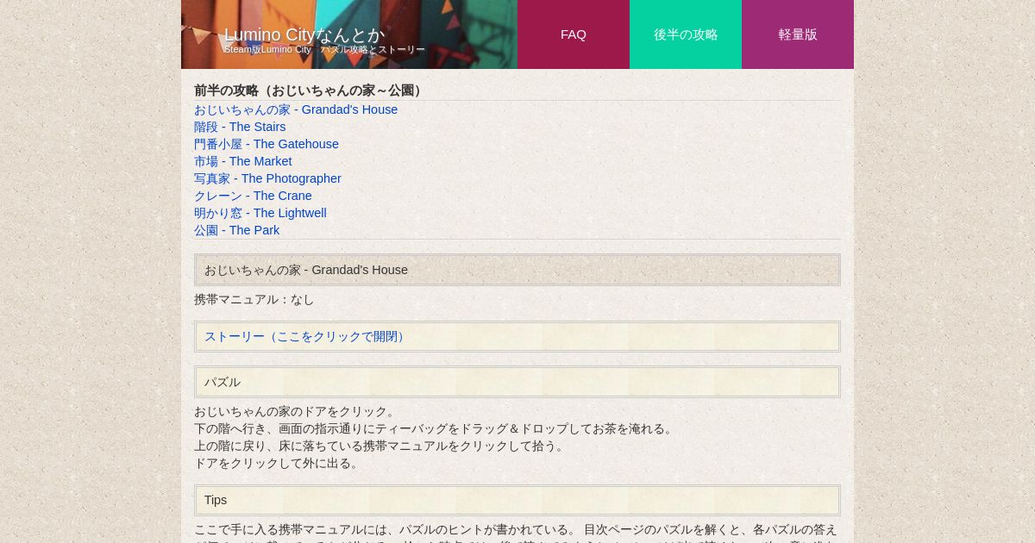
Task: Click the Steam版Lumino City subtitle text
Action: (x=324, y=49)
